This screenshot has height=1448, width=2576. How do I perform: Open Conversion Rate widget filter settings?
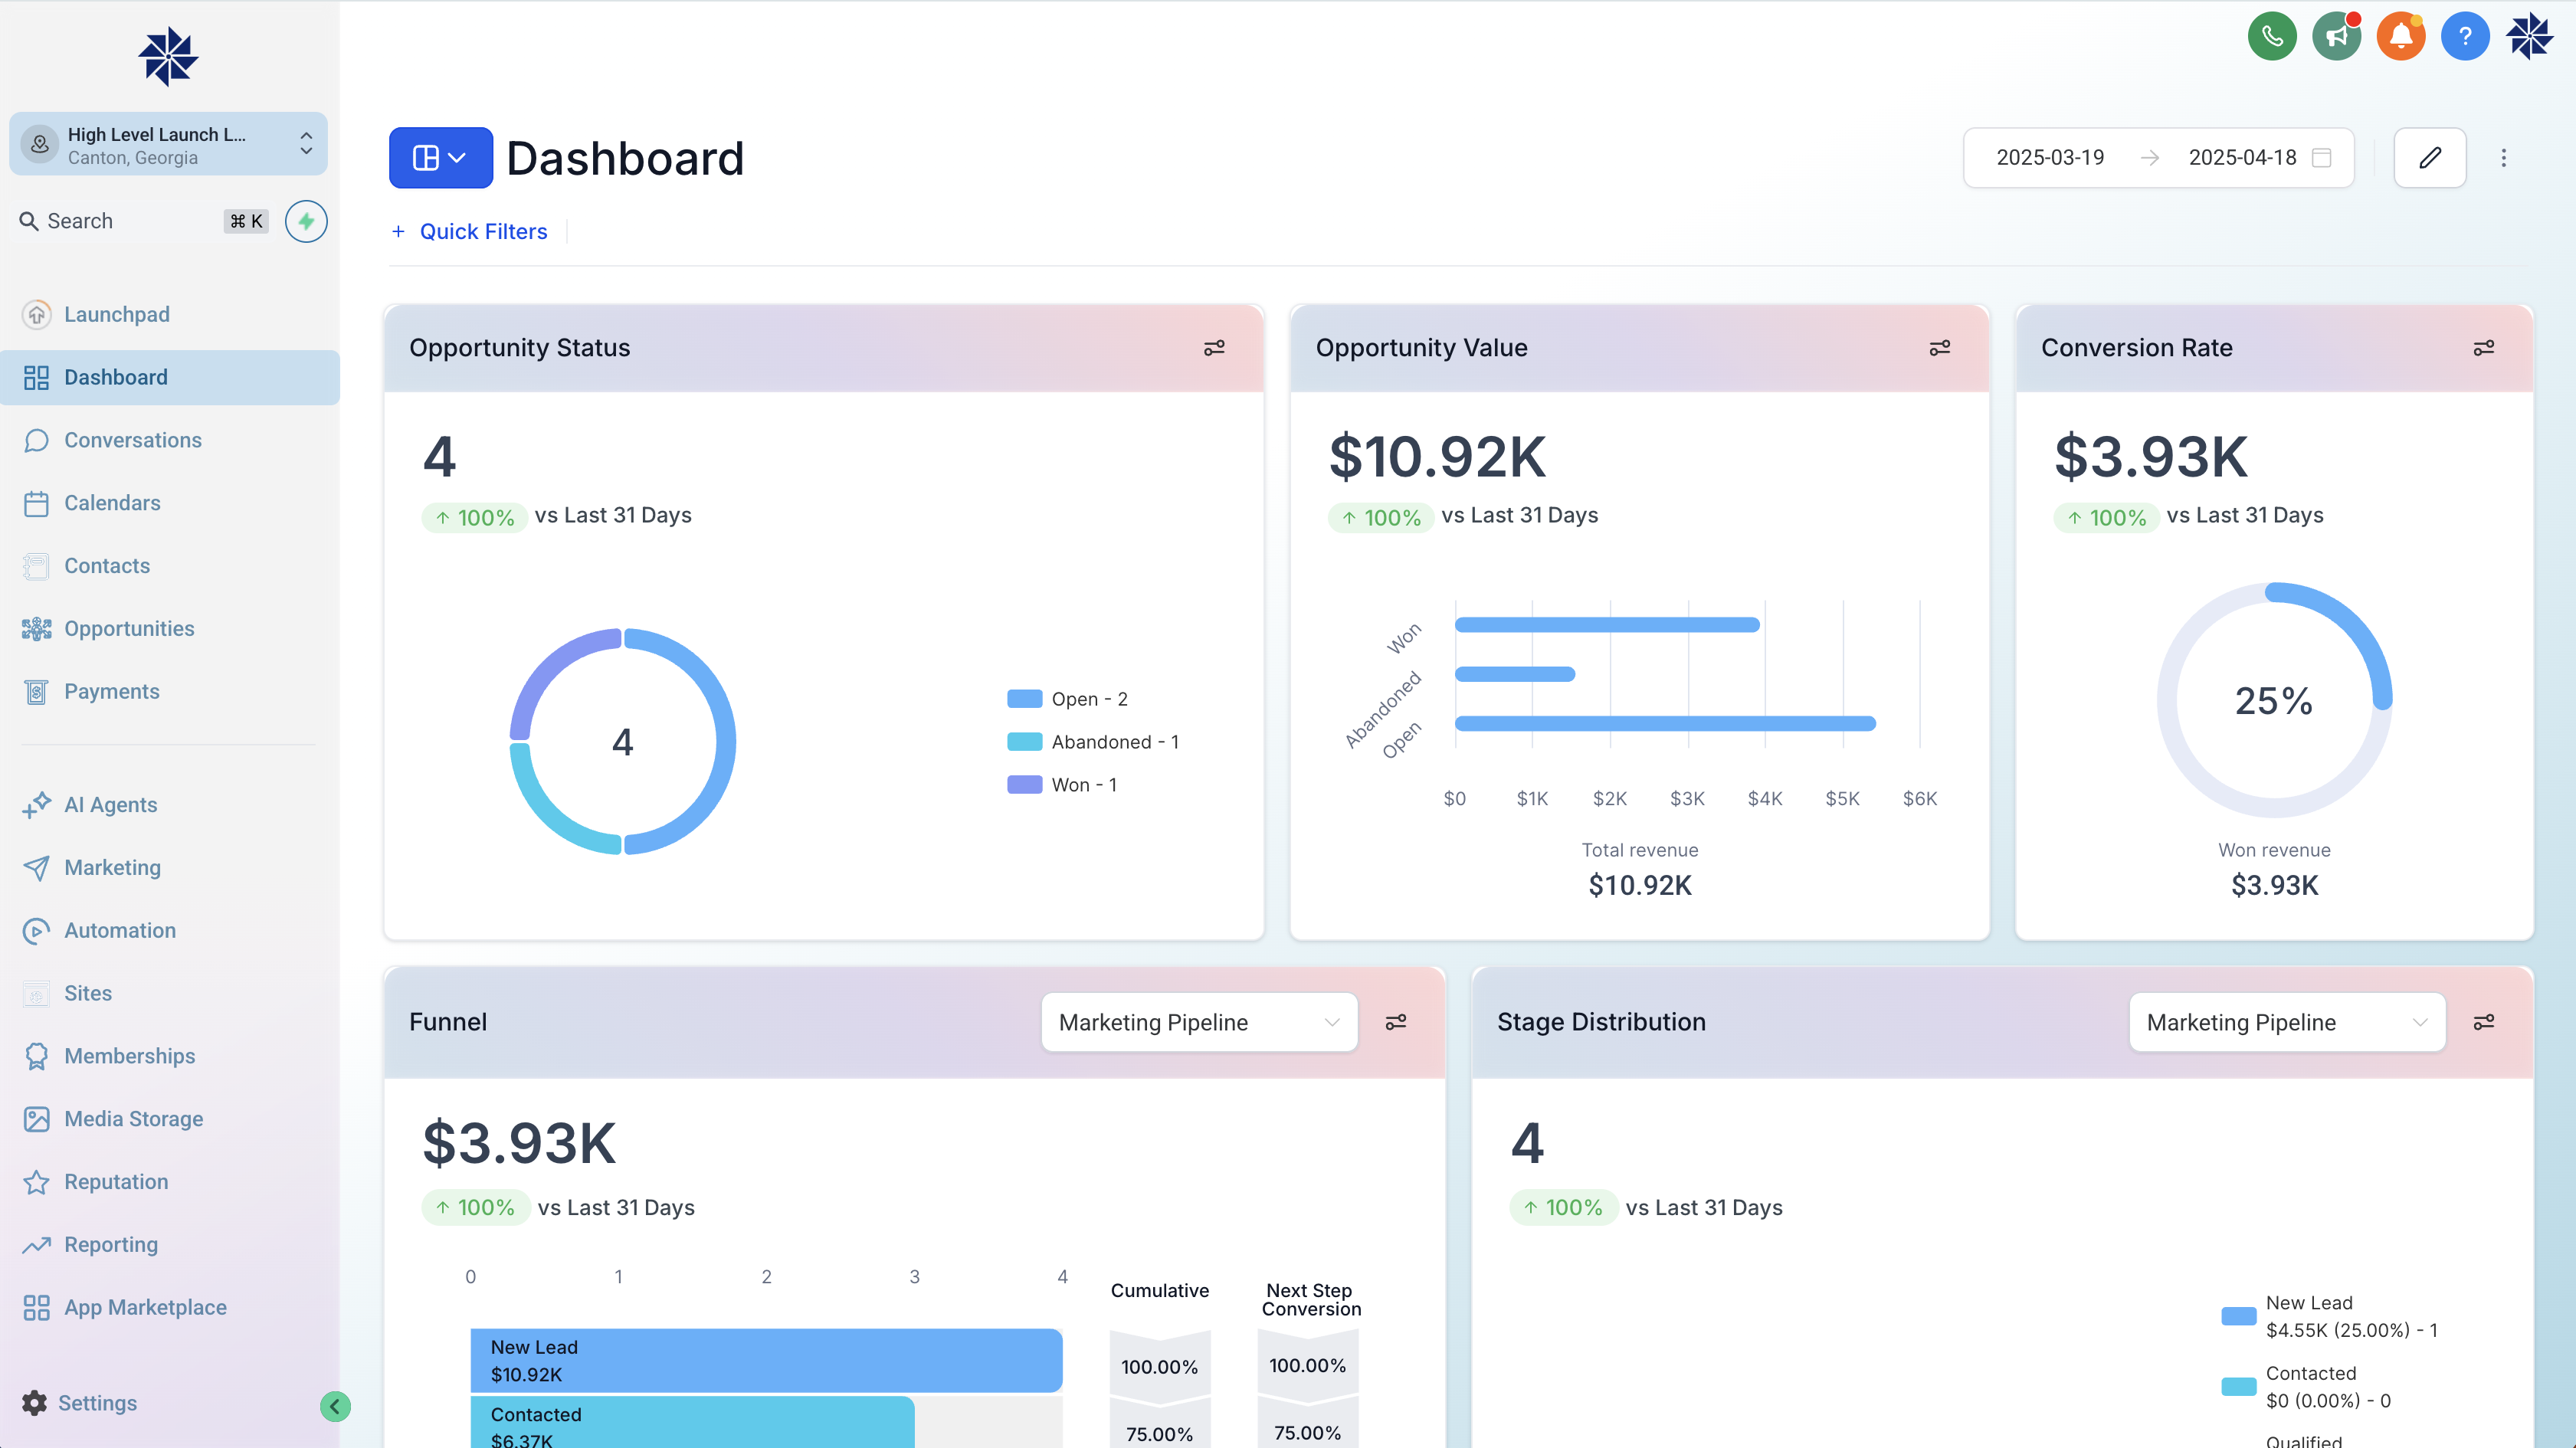click(2483, 348)
